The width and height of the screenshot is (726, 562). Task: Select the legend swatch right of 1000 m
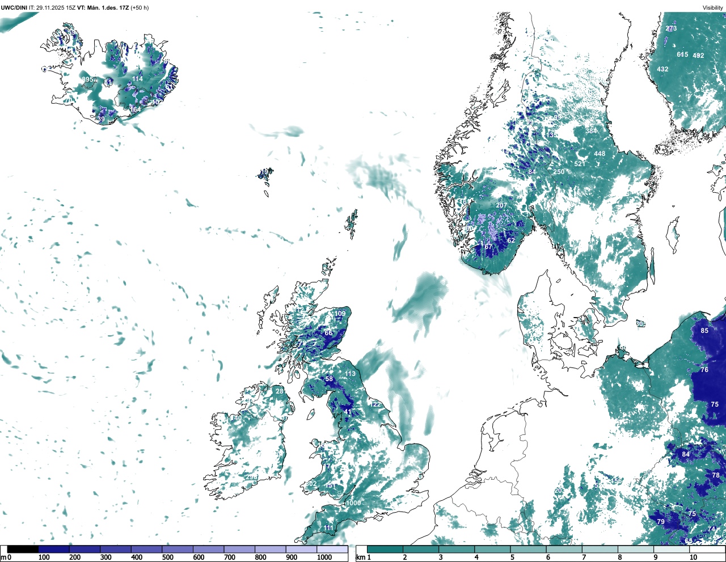pos(332,549)
